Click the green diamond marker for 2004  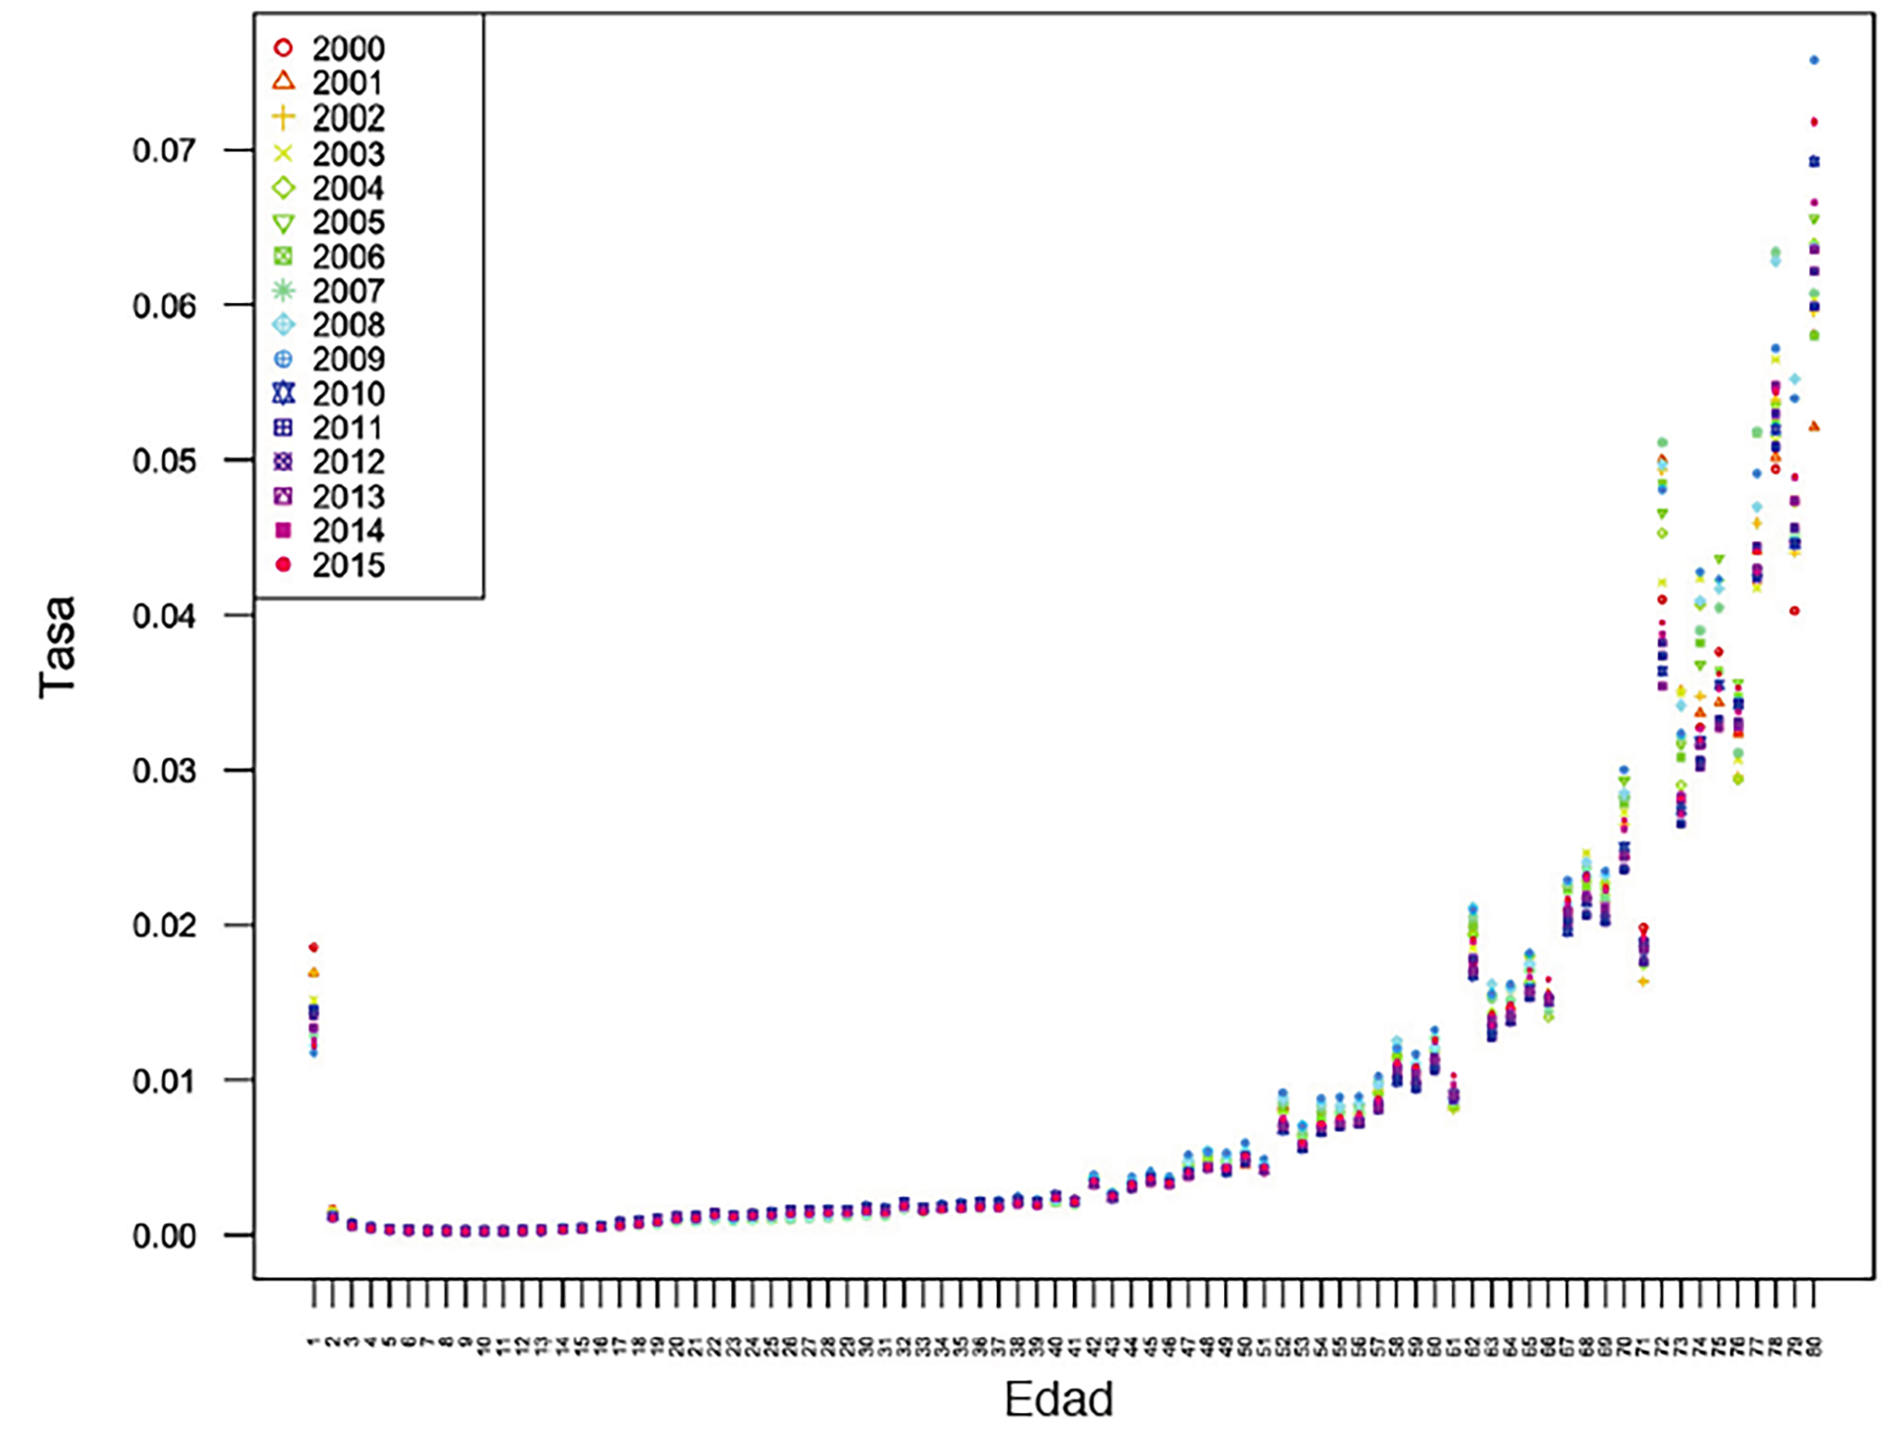(284, 188)
